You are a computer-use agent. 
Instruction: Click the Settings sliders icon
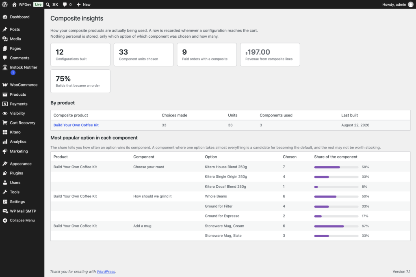point(5,202)
